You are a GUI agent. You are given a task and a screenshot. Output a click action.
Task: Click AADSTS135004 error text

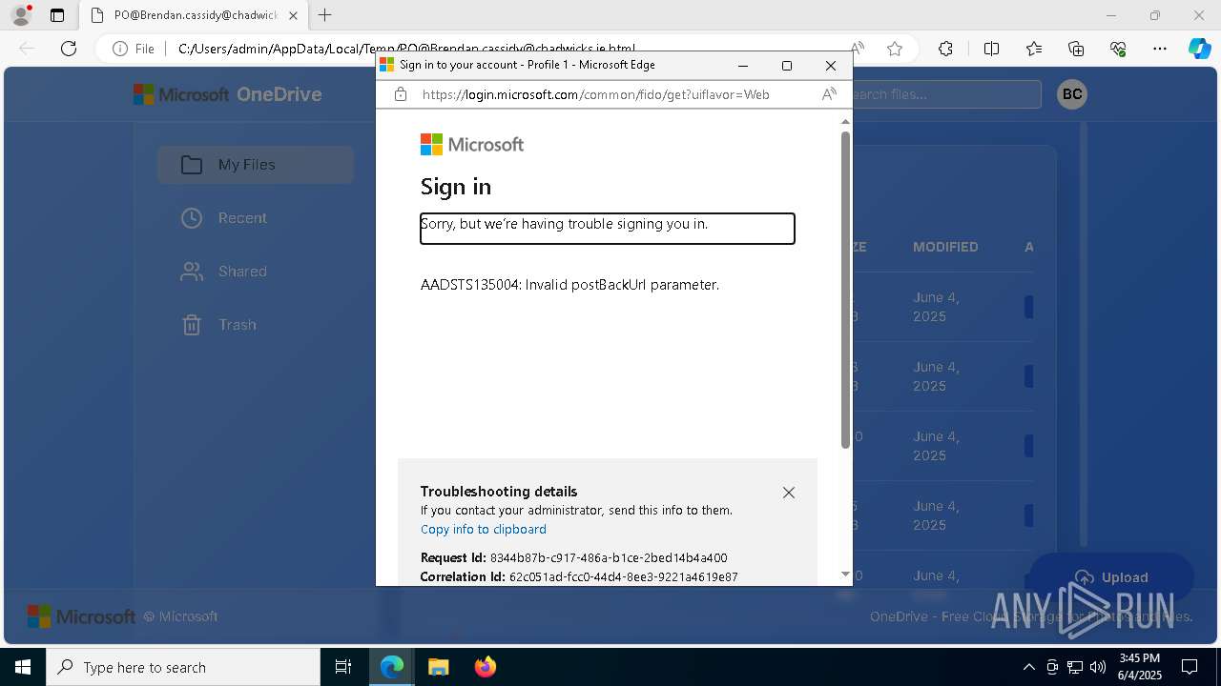point(569,285)
